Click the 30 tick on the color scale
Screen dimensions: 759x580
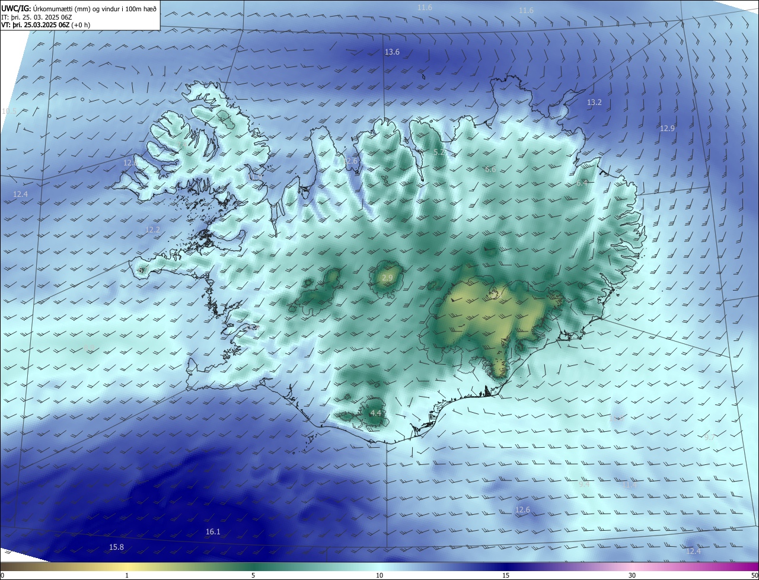tap(632, 575)
